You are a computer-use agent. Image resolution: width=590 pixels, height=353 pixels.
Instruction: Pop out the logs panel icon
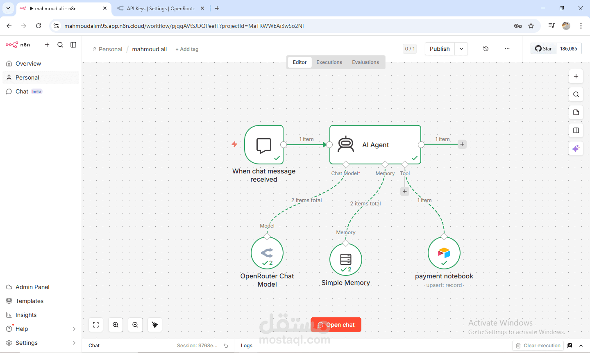pos(570,346)
